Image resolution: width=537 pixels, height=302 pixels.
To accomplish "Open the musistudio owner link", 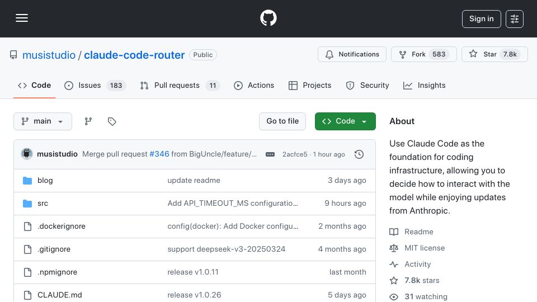I will coord(49,55).
